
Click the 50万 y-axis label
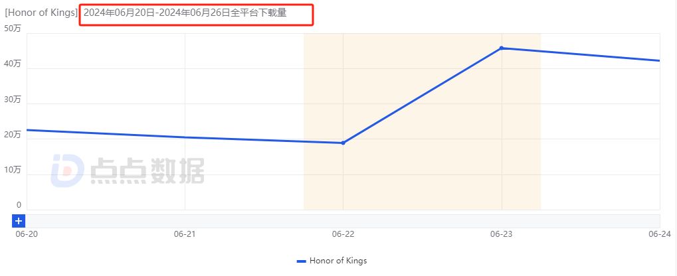13,29
